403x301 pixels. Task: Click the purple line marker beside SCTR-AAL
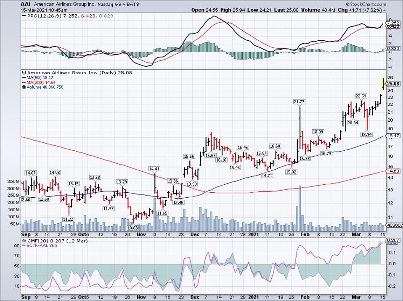click(24, 246)
